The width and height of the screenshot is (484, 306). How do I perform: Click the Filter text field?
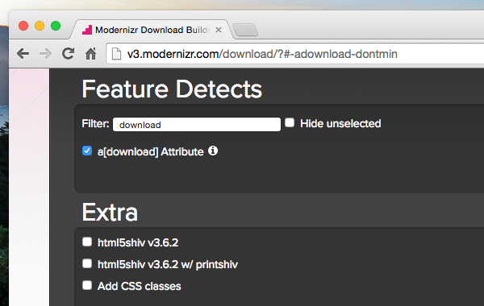[x=197, y=124]
